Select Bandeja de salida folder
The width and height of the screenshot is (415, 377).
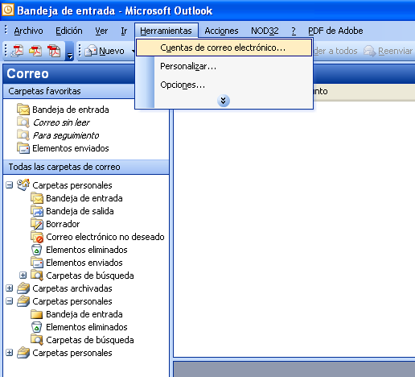click(x=80, y=211)
